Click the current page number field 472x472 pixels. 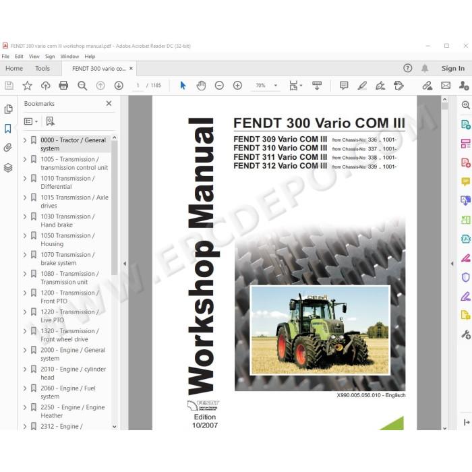coord(138,86)
